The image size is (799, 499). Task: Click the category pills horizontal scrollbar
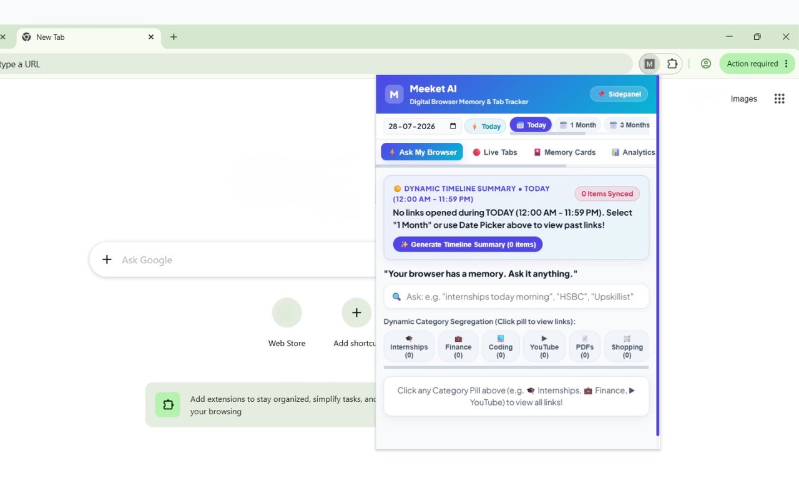tap(516, 367)
